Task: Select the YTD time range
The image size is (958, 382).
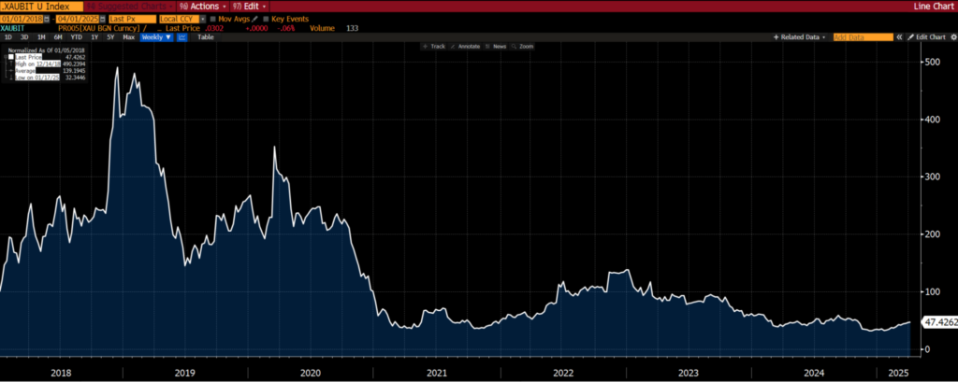Action: 77,37
